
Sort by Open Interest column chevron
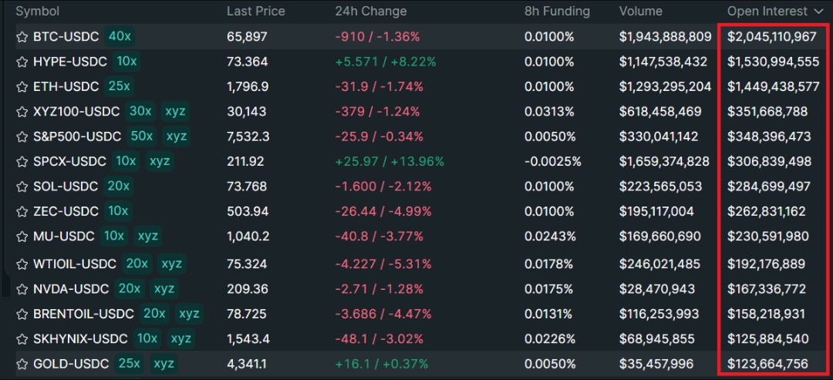818,11
